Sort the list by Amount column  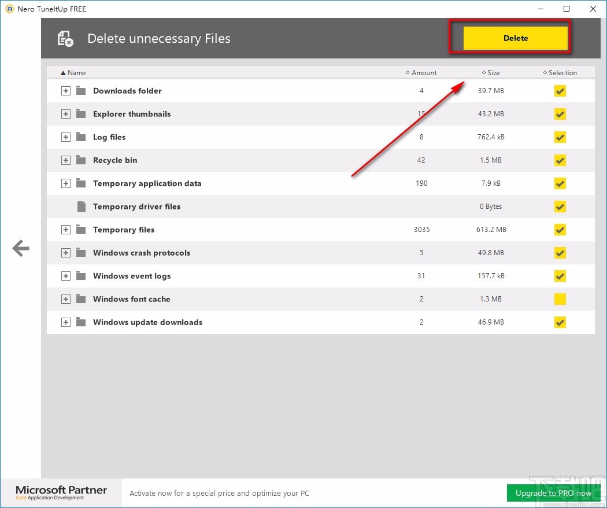coord(424,73)
